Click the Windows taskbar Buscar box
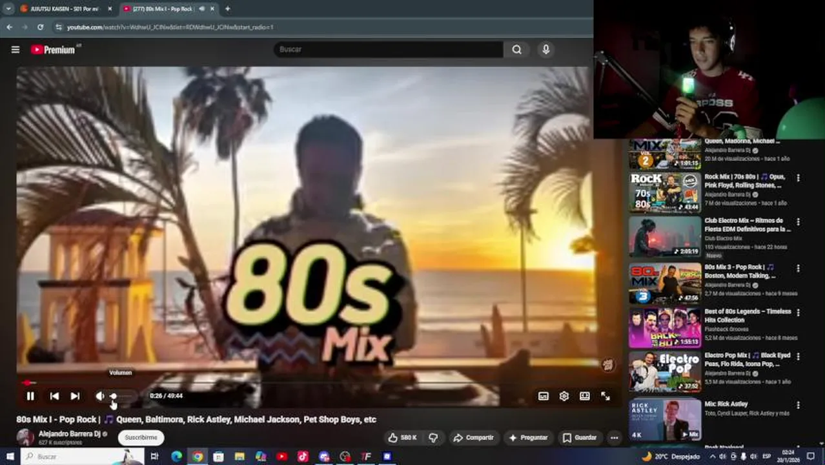825x465 pixels. [x=83, y=457]
